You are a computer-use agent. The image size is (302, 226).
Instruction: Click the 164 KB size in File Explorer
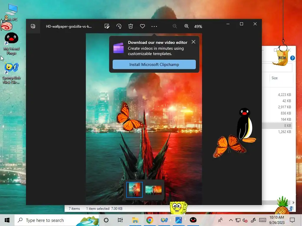(x=286, y=119)
